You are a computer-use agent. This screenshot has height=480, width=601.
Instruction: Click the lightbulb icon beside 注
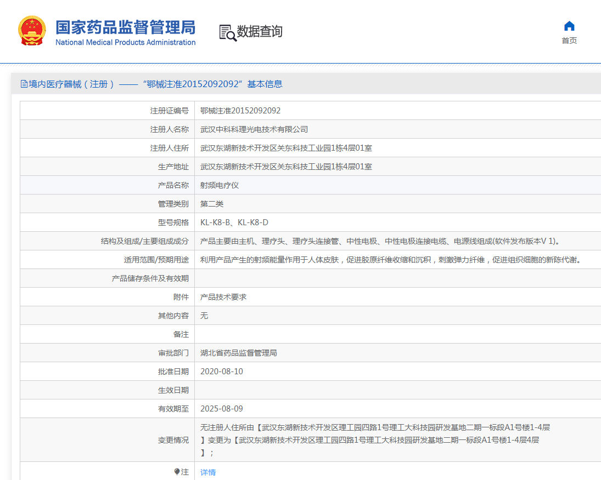[x=177, y=472]
